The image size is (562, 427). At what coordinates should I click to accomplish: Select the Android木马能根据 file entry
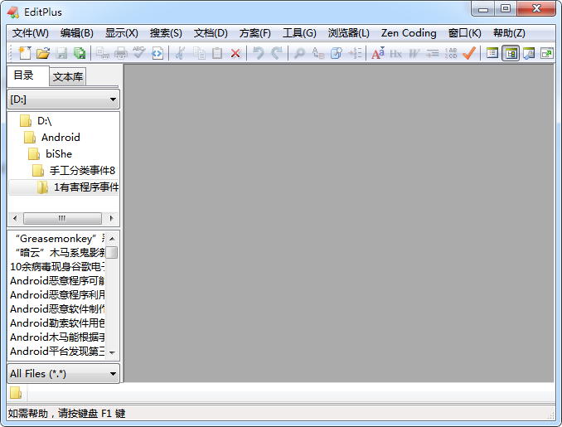pos(57,337)
